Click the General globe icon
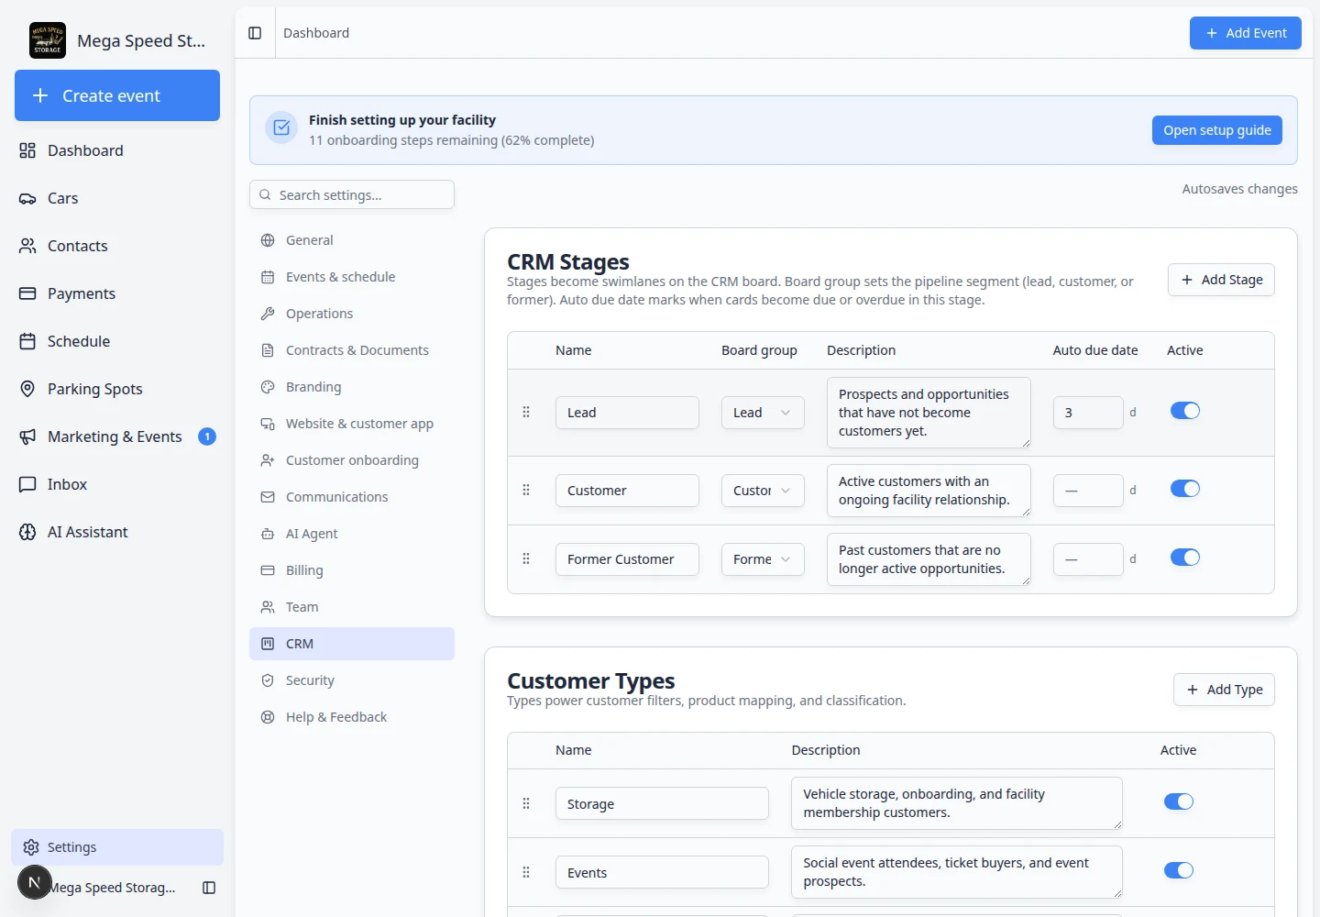 (268, 240)
